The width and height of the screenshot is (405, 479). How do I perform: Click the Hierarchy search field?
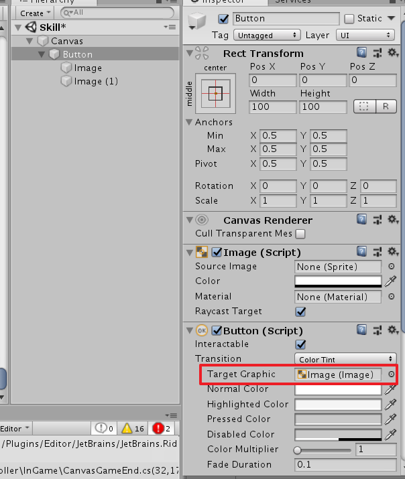(x=117, y=13)
